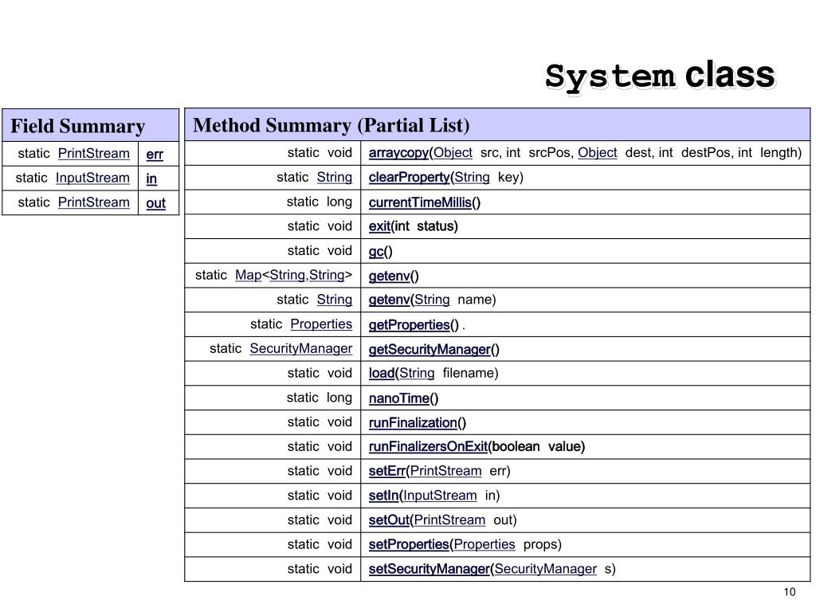This screenshot has height=612, width=816.
Task: Open the gc method link
Action: pos(376,252)
